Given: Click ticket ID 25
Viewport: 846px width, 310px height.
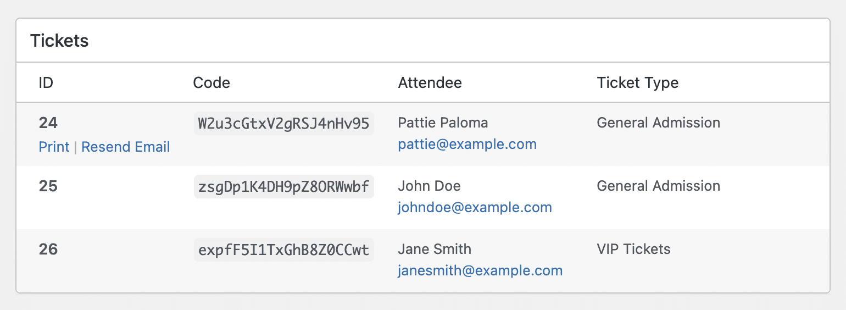Looking at the screenshot, I should (48, 186).
